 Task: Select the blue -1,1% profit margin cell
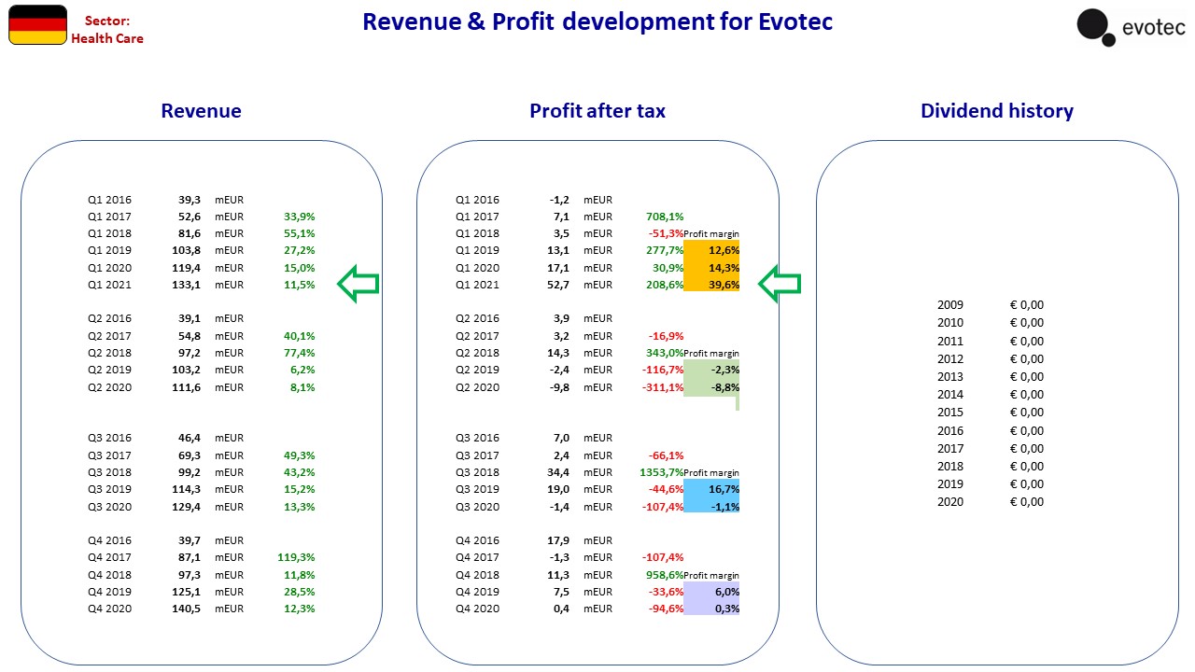(x=711, y=507)
